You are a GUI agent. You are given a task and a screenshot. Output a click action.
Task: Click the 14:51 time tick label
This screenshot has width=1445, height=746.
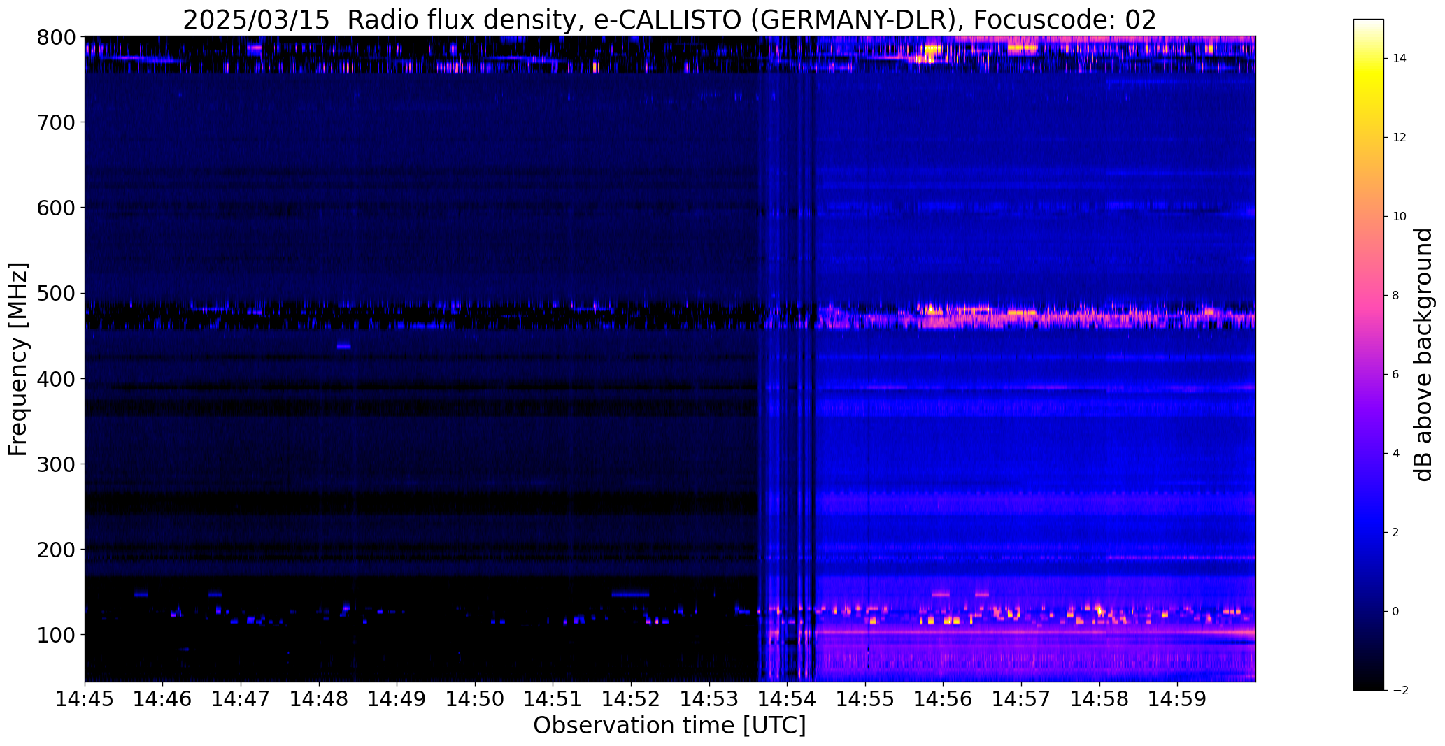pyautogui.click(x=553, y=699)
